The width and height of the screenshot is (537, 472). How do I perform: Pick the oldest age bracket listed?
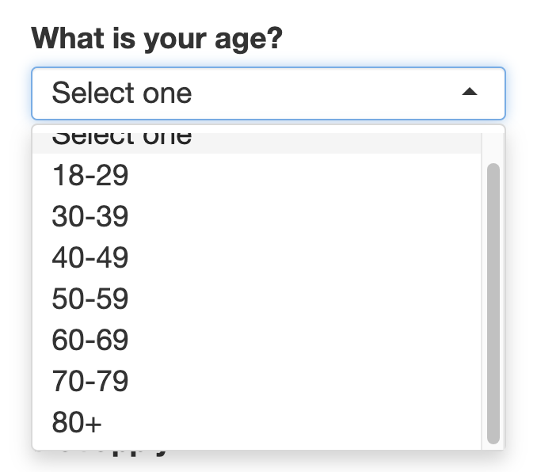(x=77, y=422)
